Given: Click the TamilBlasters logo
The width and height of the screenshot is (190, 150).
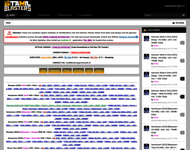Looking at the screenshot, I should (x=17, y=6).
